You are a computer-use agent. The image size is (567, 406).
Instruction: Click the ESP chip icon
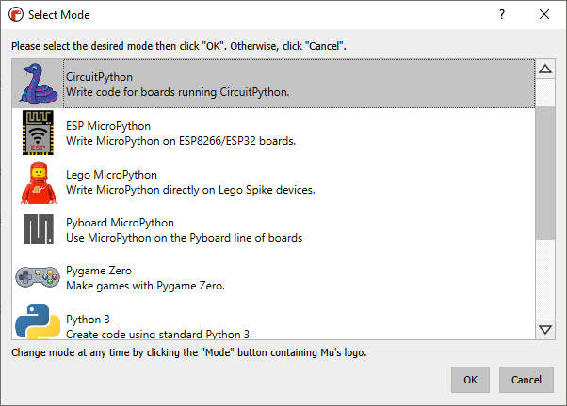[x=38, y=133]
